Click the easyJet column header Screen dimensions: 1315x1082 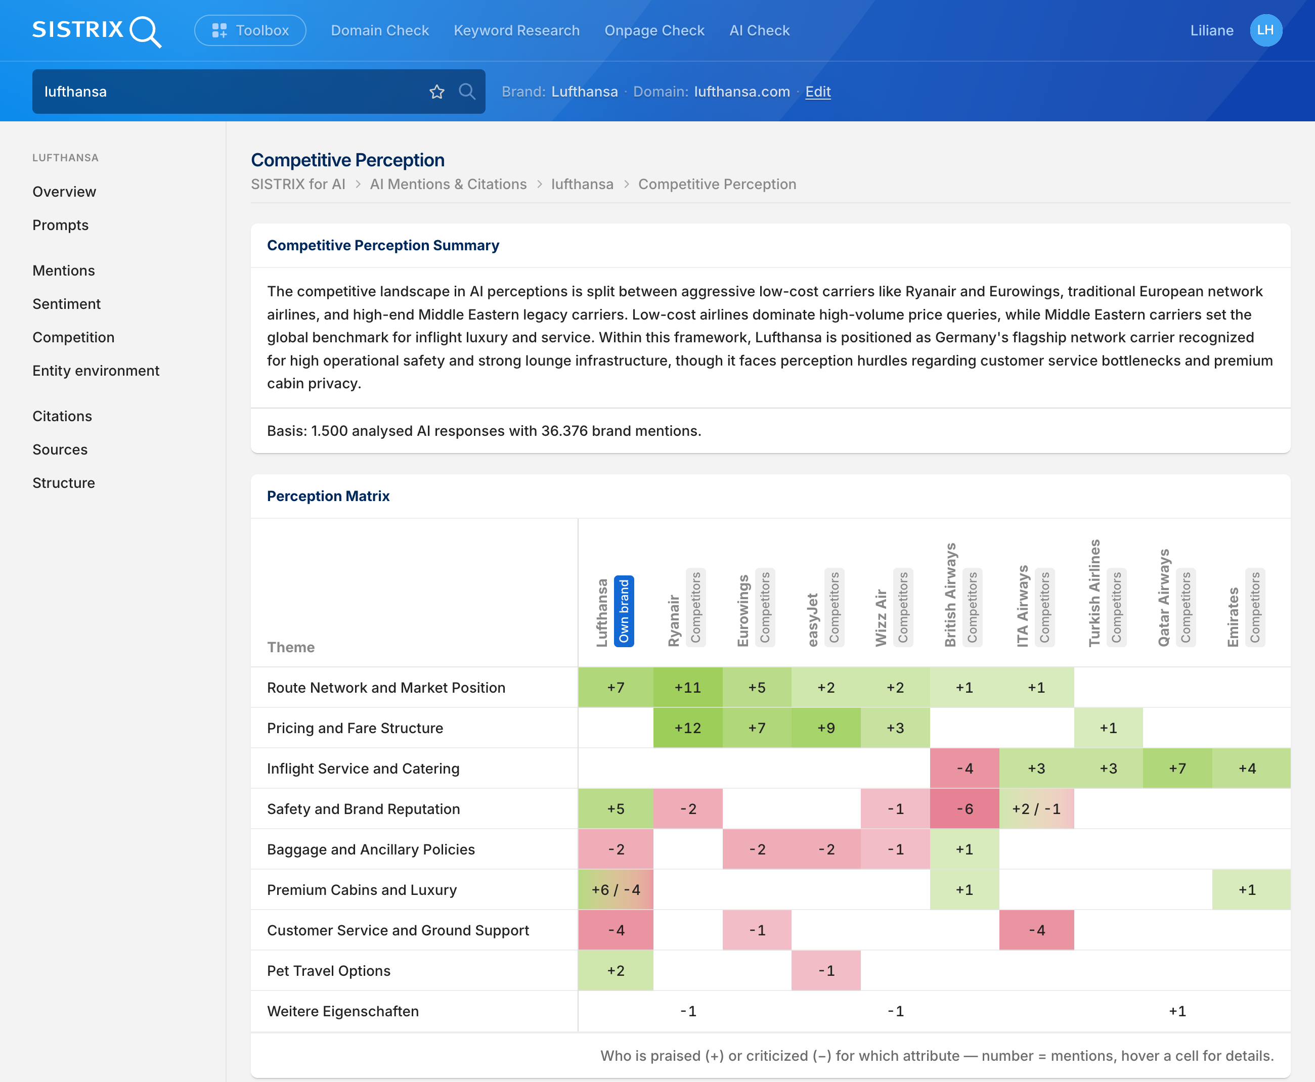825,608
